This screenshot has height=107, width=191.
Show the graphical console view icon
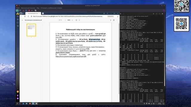[x=17, y=11]
